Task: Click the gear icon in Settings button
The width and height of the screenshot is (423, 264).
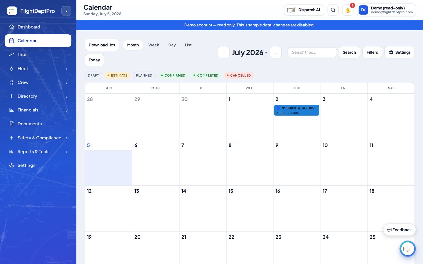Action: pos(391,52)
